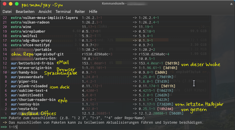Click line number 22 in the list
This screenshot has width=235, height=130.
(5, 18)
